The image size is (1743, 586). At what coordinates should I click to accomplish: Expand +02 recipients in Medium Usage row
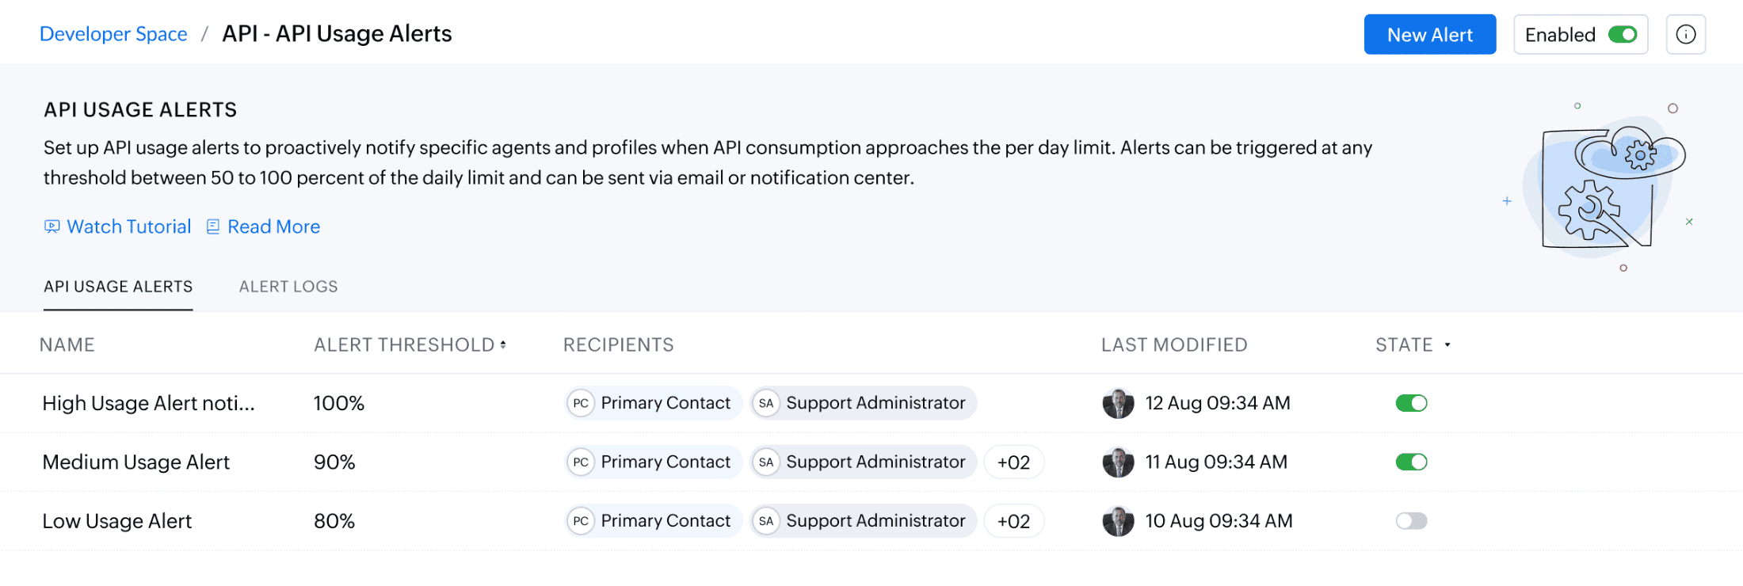pyautogui.click(x=1013, y=462)
